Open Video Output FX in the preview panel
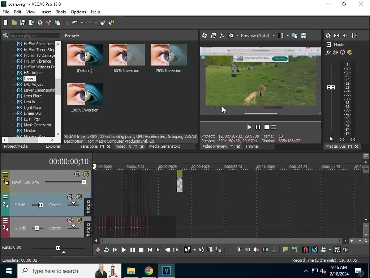This screenshot has height=278, width=370. [x=222, y=35]
